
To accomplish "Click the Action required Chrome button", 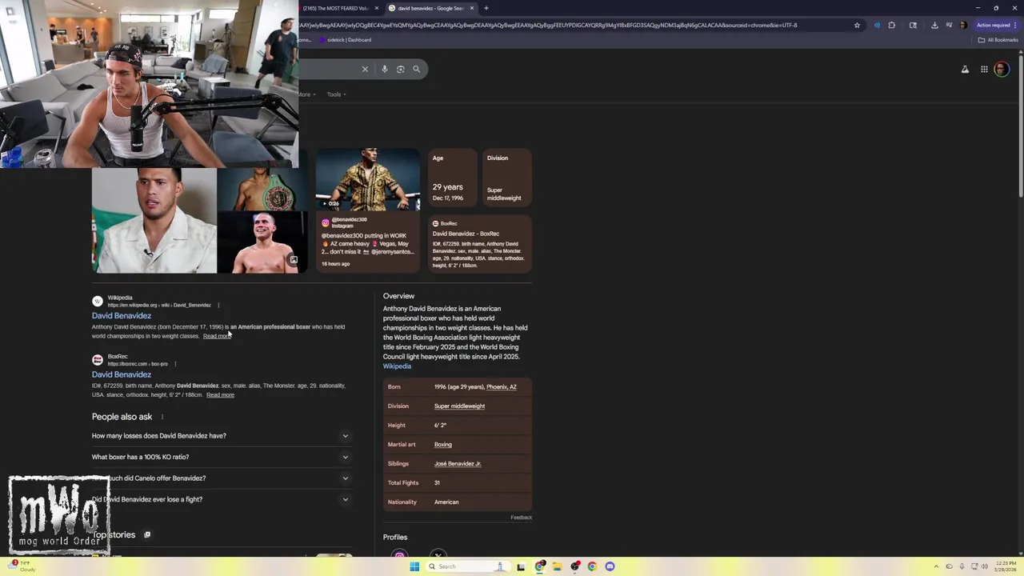I will (996, 25).
